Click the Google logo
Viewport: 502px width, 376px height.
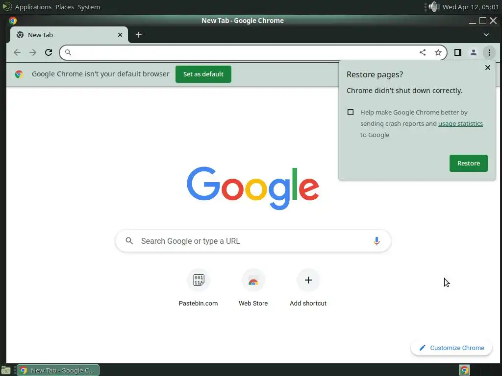coord(253,188)
